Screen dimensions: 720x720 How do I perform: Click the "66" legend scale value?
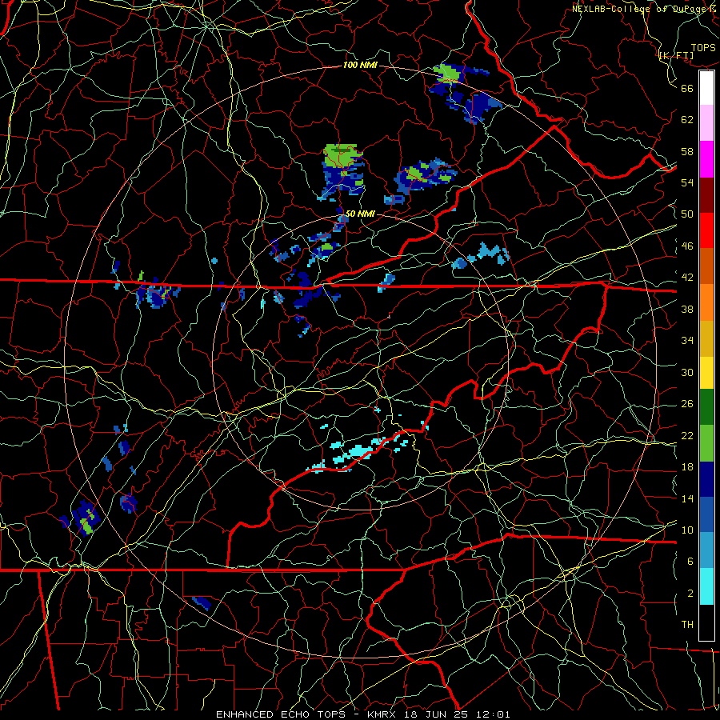click(687, 88)
